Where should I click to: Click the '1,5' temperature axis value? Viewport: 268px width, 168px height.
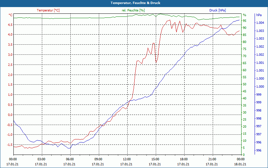[x=10, y=85]
